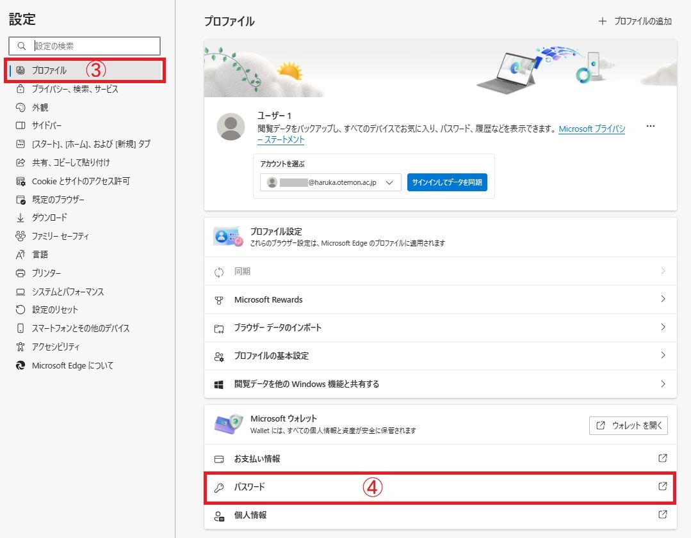Click the share icon beside 共有、コピーして貼り付け

(20, 162)
